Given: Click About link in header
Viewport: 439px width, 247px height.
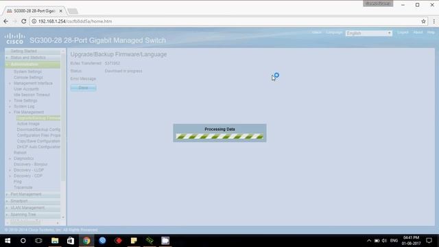Looking at the screenshot, I should 418,32.
